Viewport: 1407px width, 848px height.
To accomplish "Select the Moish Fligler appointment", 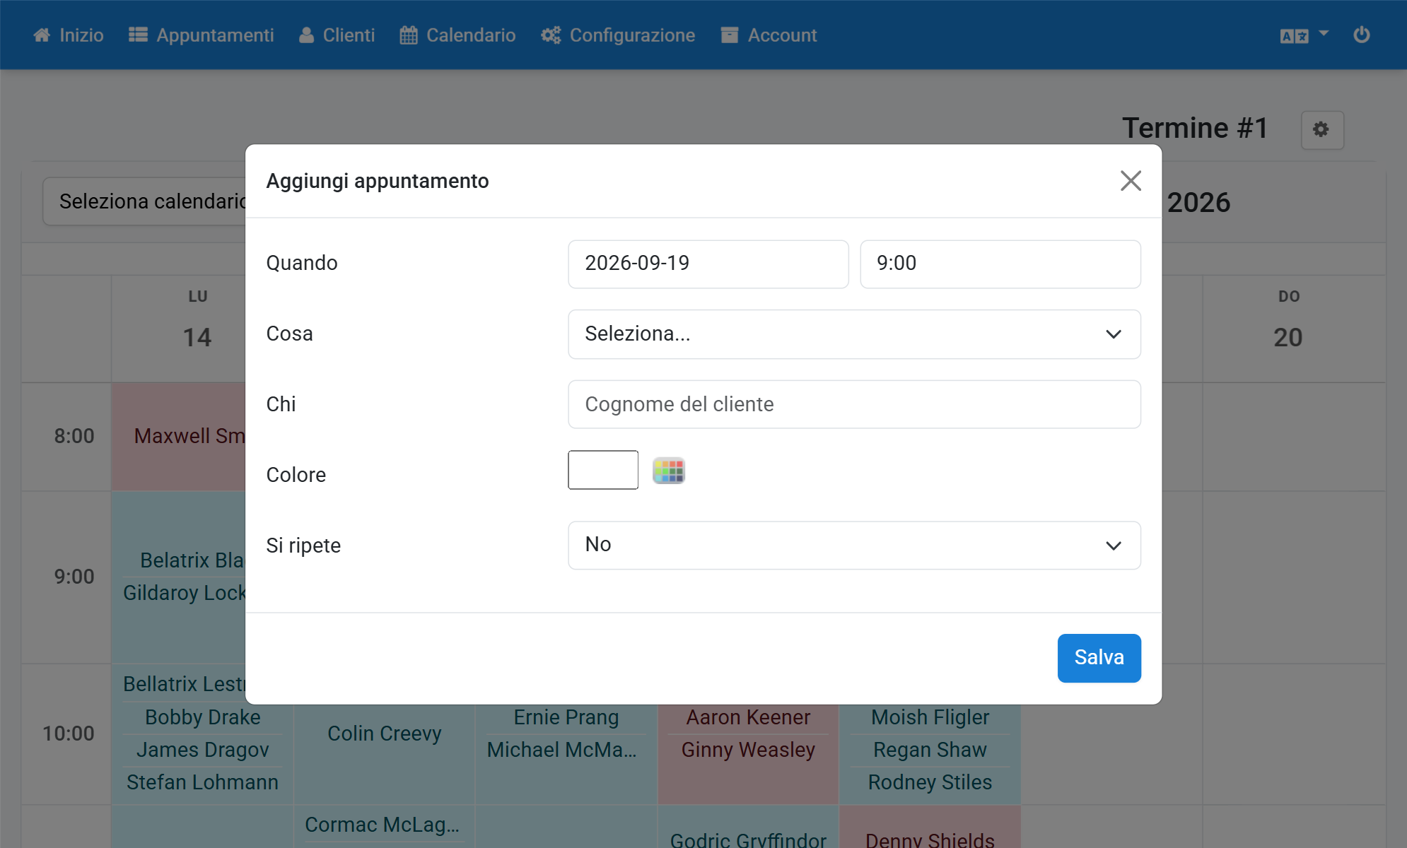I will [x=930, y=717].
